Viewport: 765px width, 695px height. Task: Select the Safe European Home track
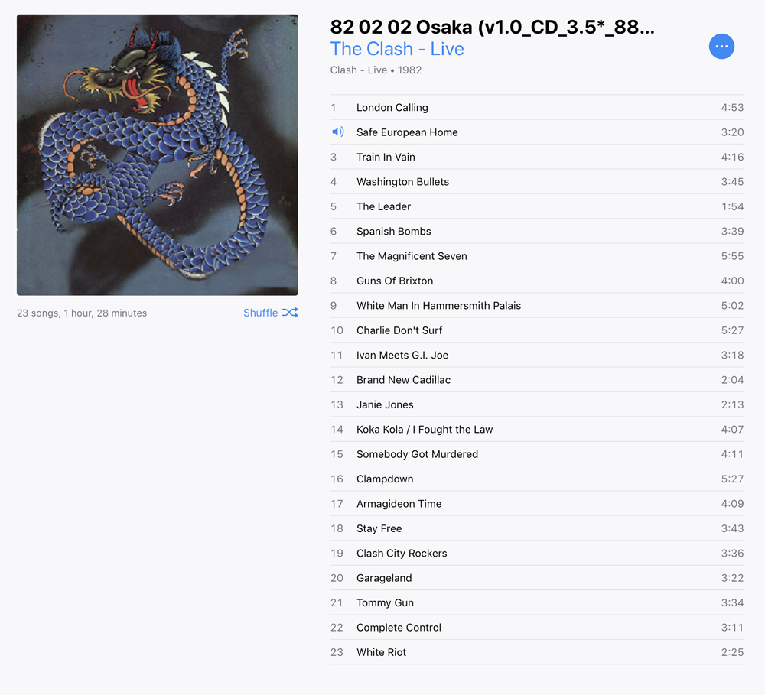point(537,132)
